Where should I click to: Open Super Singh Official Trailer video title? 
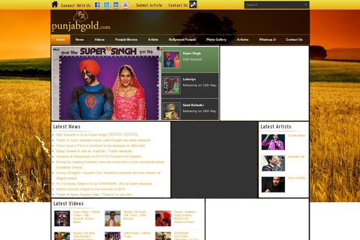pos(86,217)
